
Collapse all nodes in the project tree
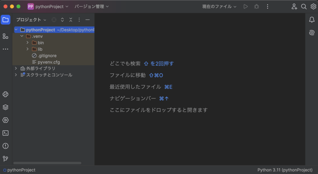point(71,20)
